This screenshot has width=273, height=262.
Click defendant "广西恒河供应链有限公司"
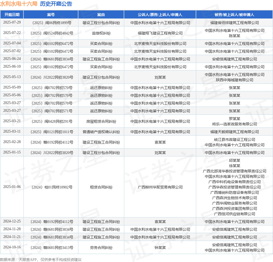pos(235,214)
